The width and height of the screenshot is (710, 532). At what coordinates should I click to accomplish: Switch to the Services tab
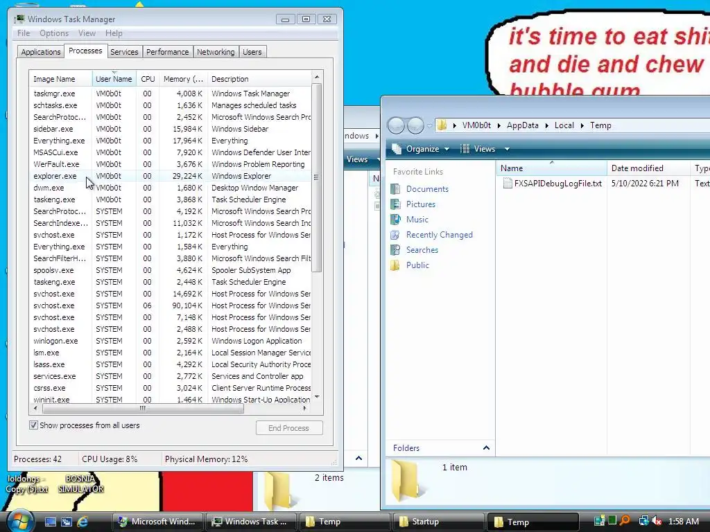tap(124, 52)
